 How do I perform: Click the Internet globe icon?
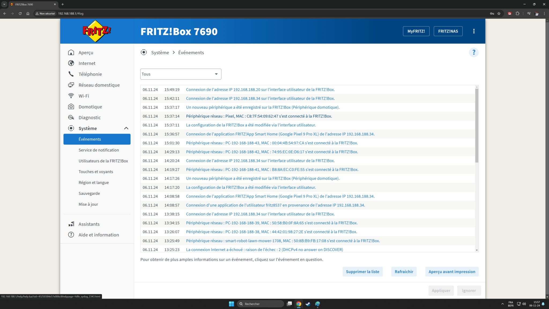[71, 63]
